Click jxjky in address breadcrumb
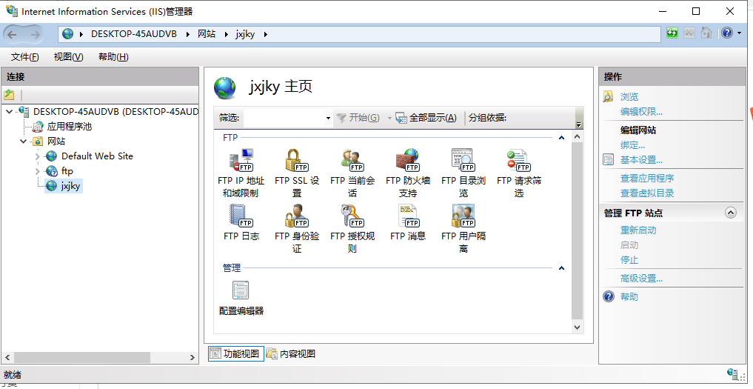This screenshot has width=753, height=389. [245, 34]
